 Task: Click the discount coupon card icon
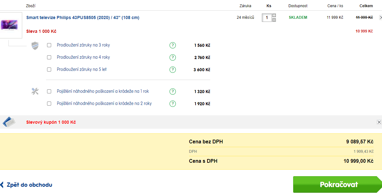[9, 122]
